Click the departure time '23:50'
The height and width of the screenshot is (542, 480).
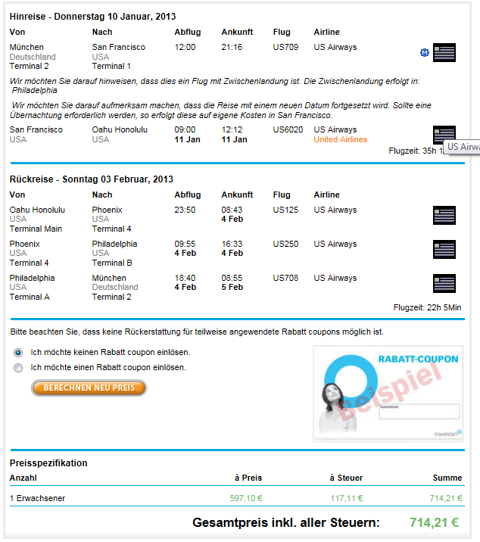pos(185,210)
